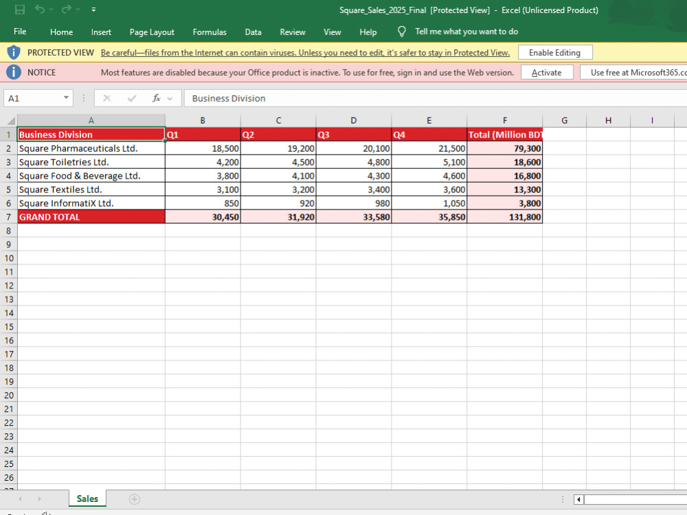Open Customize Quick Access Toolbar dropdown
The width and height of the screenshot is (687, 515).
pos(93,9)
